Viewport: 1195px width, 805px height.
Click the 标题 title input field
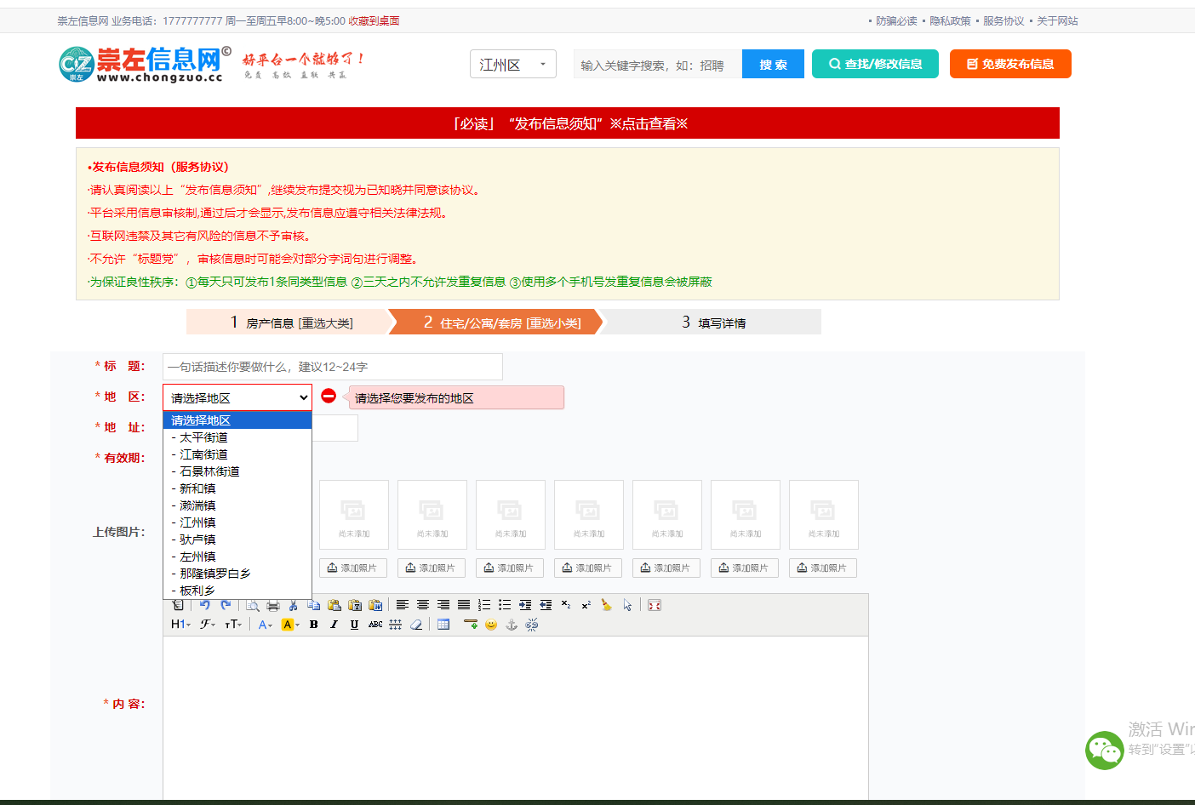(x=333, y=367)
